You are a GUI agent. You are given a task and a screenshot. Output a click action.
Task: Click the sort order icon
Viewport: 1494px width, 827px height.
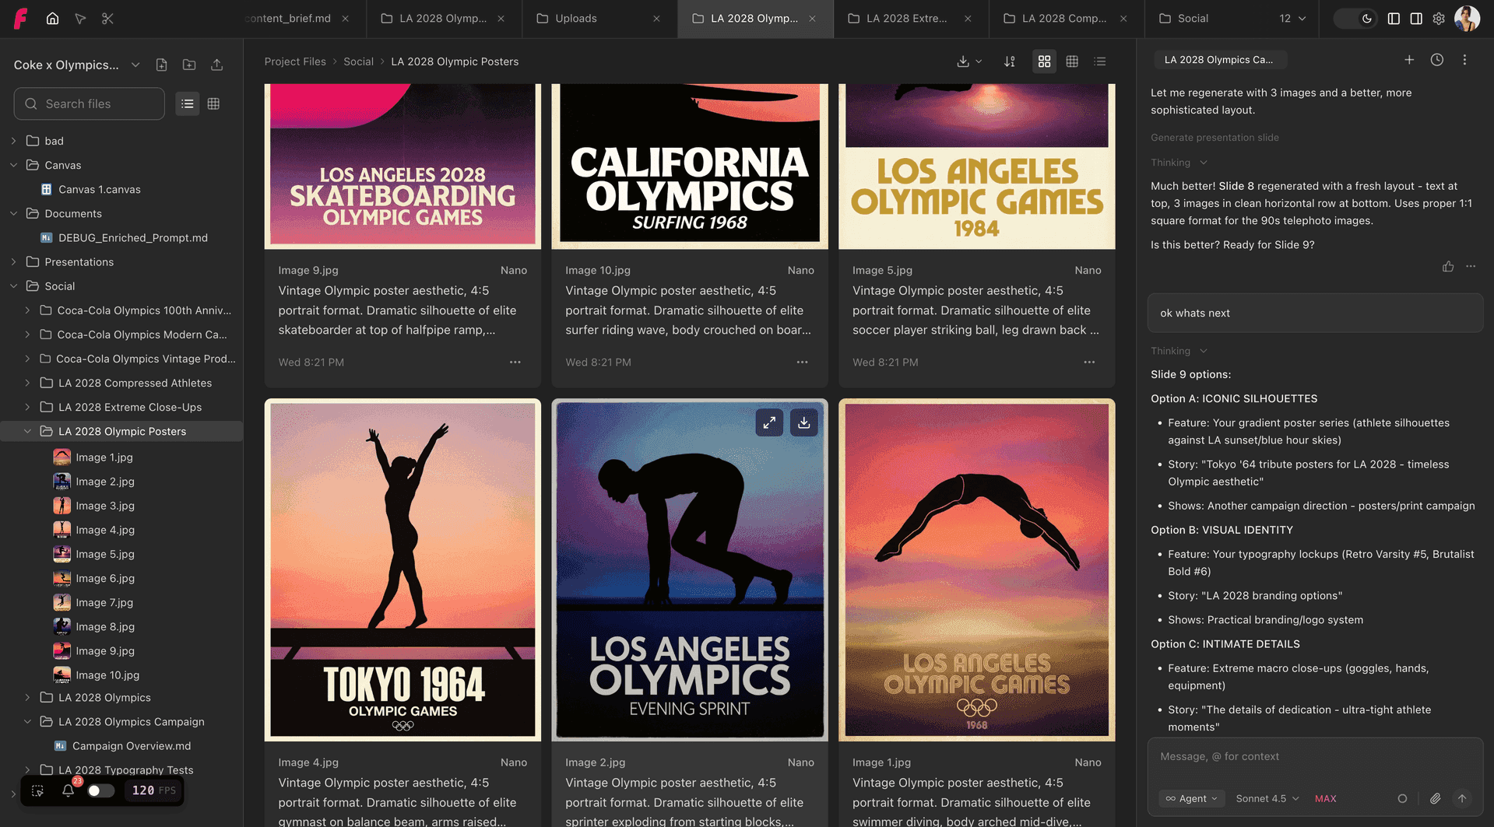click(1009, 61)
